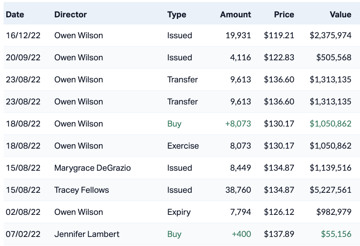Image resolution: width=360 pixels, height=246 pixels.
Task: Sort by the Value column header
Action: tap(340, 15)
